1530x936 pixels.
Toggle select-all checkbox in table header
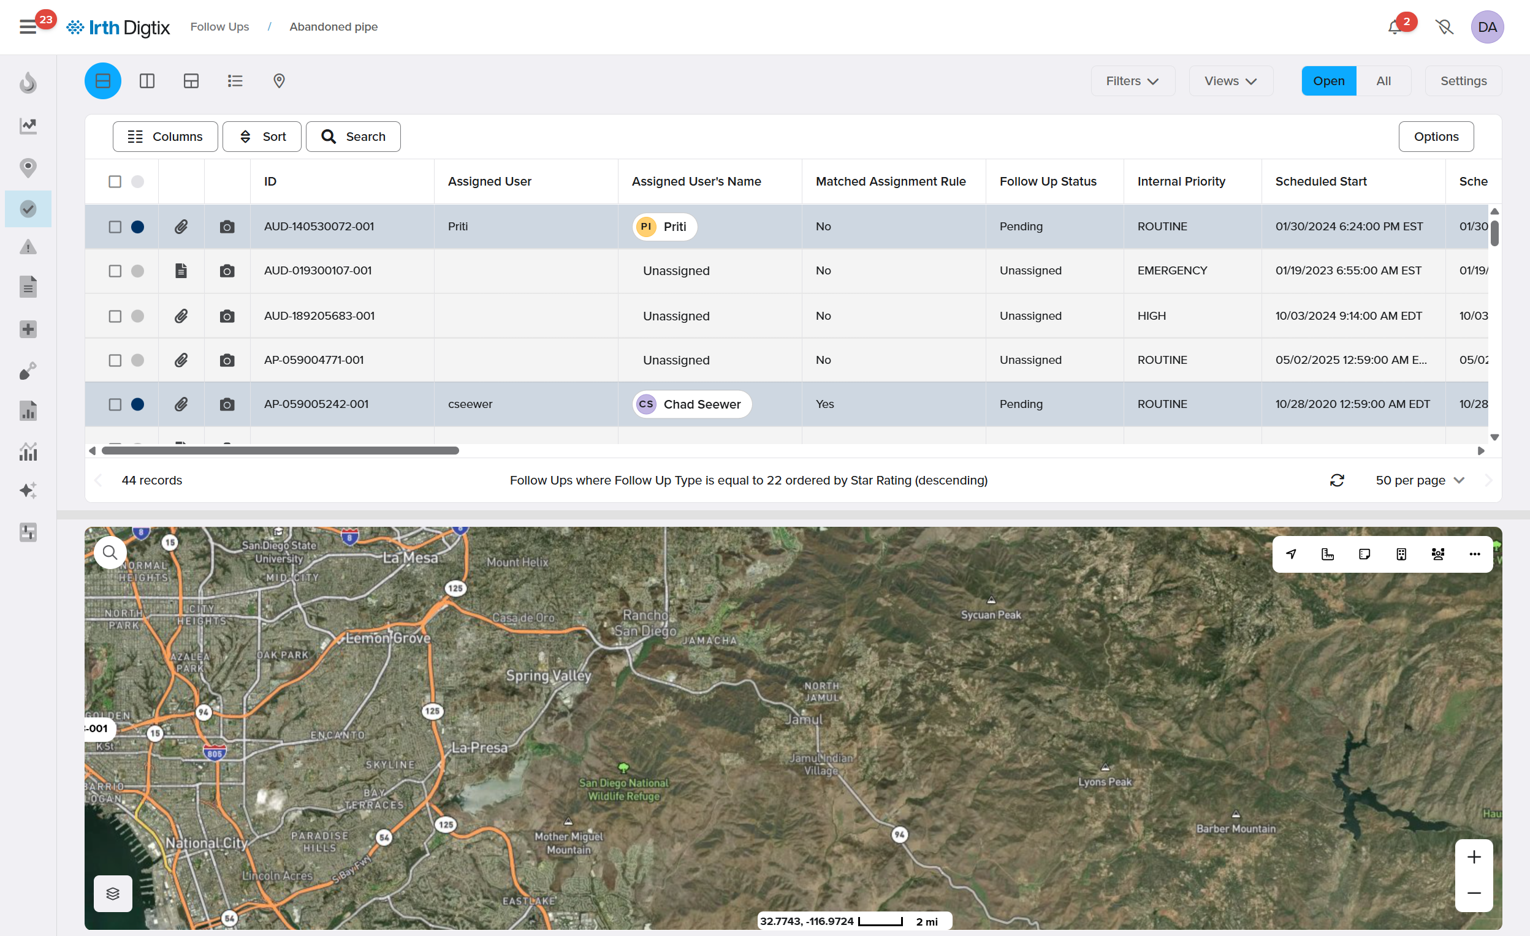click(115, 181)
